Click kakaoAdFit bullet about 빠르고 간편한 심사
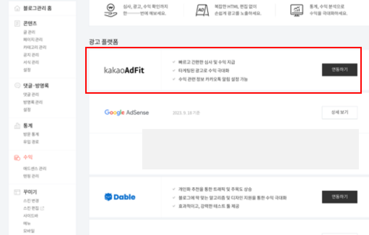Viewport: 369px width, 235px height. 207,62
